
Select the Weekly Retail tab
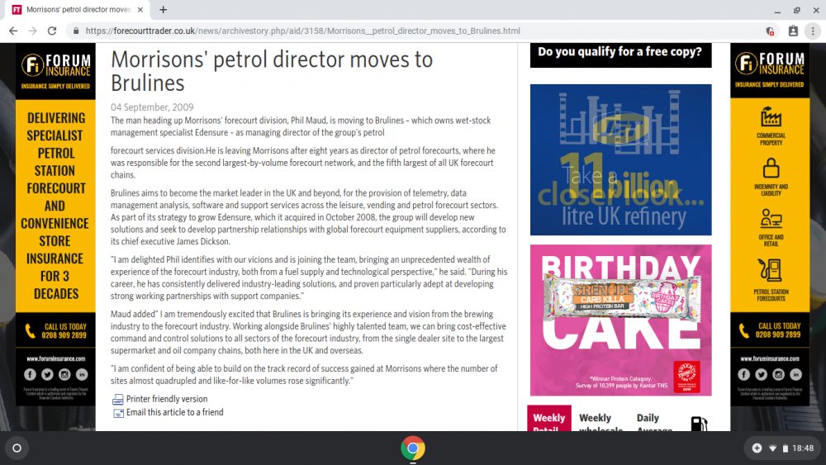pos(549,420)
